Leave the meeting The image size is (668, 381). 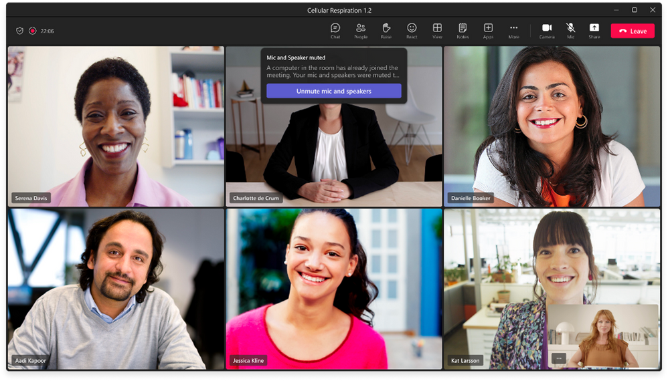[633, 31]
